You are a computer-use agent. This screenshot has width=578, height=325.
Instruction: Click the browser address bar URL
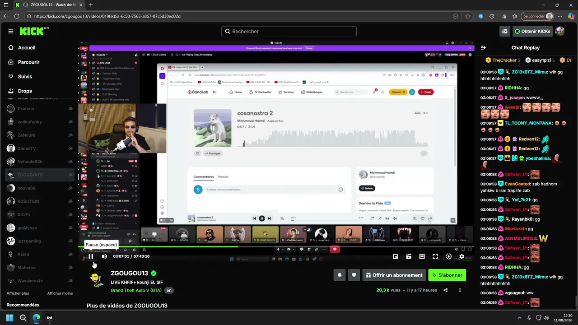(x=107, y=16)
